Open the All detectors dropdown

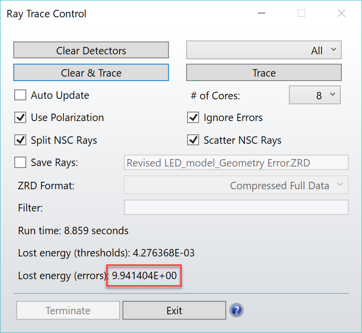264,50
